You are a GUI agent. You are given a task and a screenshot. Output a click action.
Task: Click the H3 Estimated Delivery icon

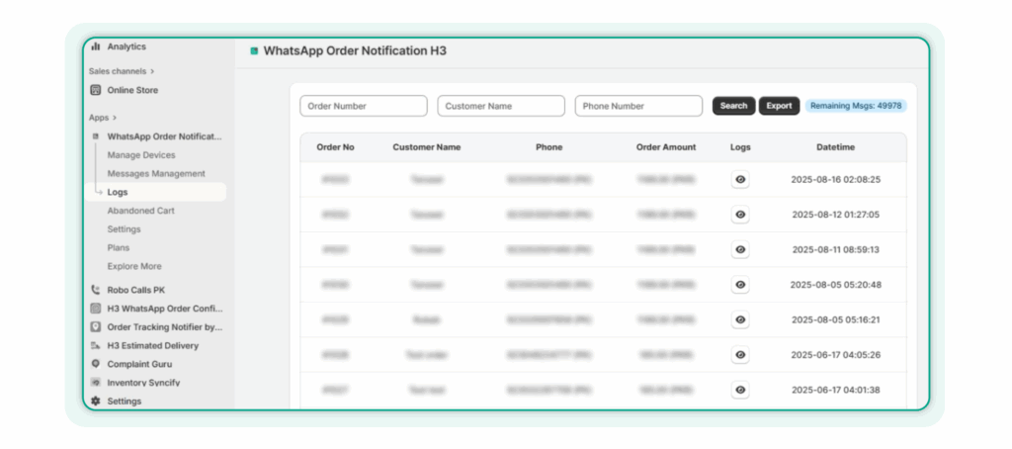click(x=96, y=345)
